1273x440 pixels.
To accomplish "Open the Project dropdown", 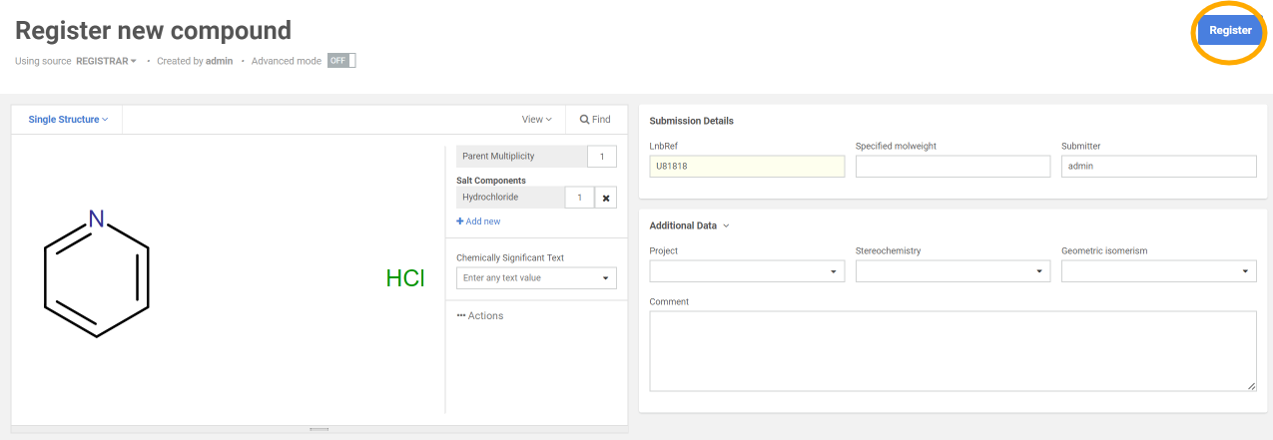I will click(x=746, y=271).
